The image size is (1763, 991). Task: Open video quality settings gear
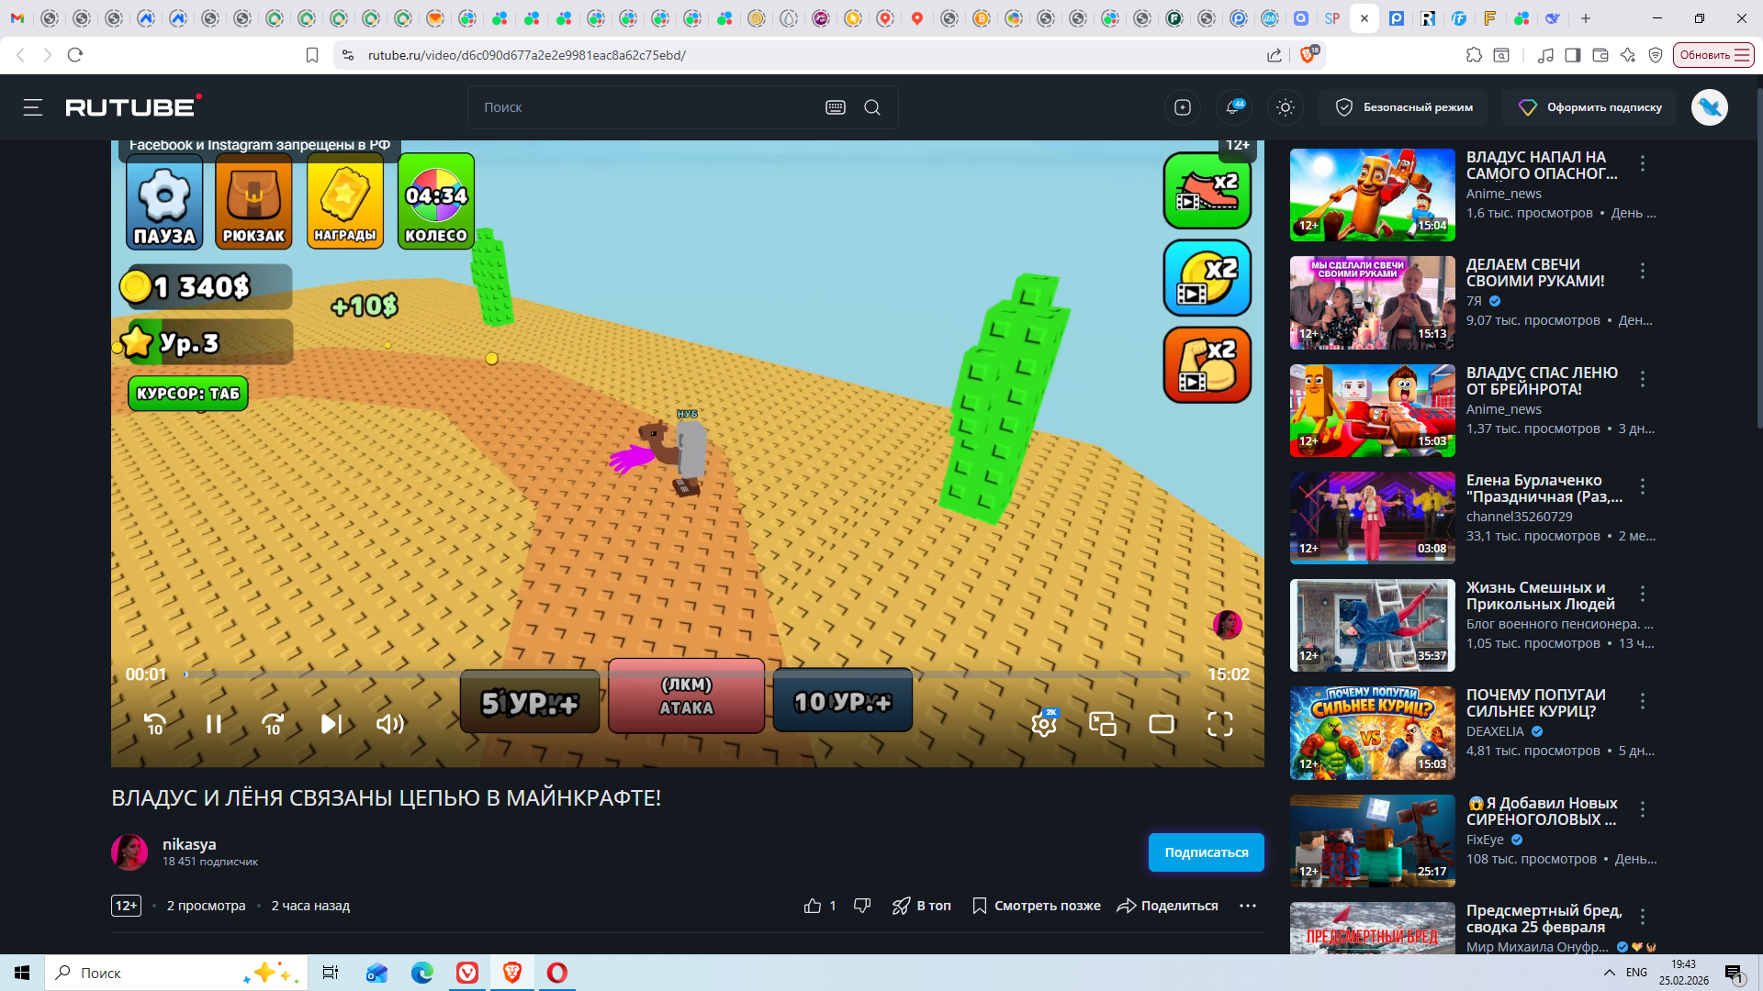[x=1044, y=724]
